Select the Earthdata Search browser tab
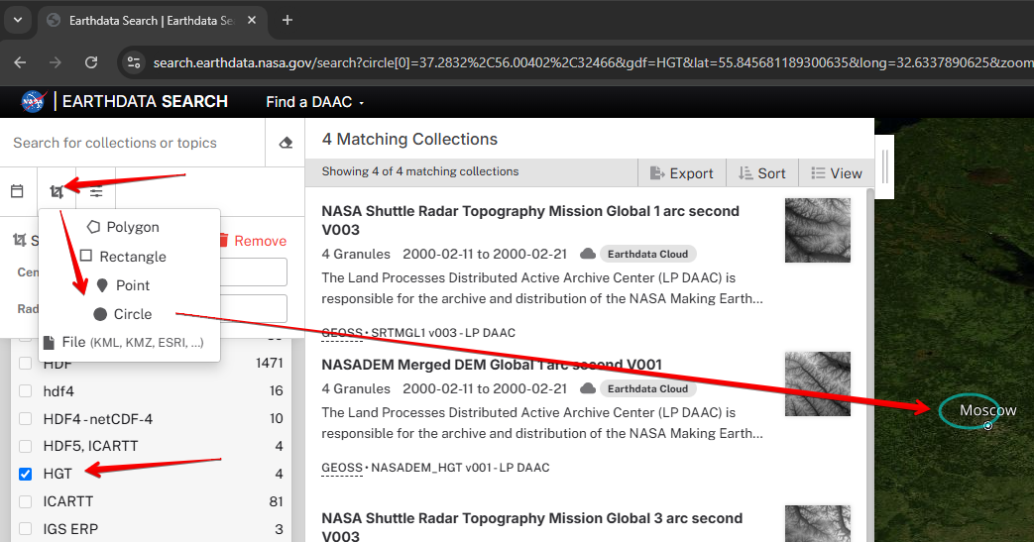 [x=153, y=21]
